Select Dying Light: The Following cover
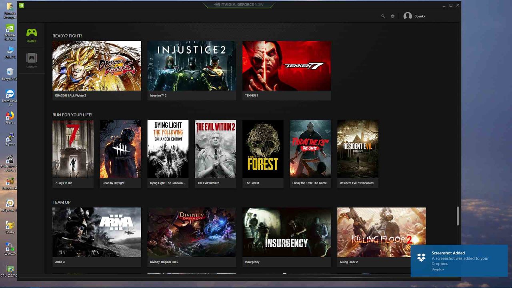The width and height of the screenshot is (512, 288). click(168, 149)
